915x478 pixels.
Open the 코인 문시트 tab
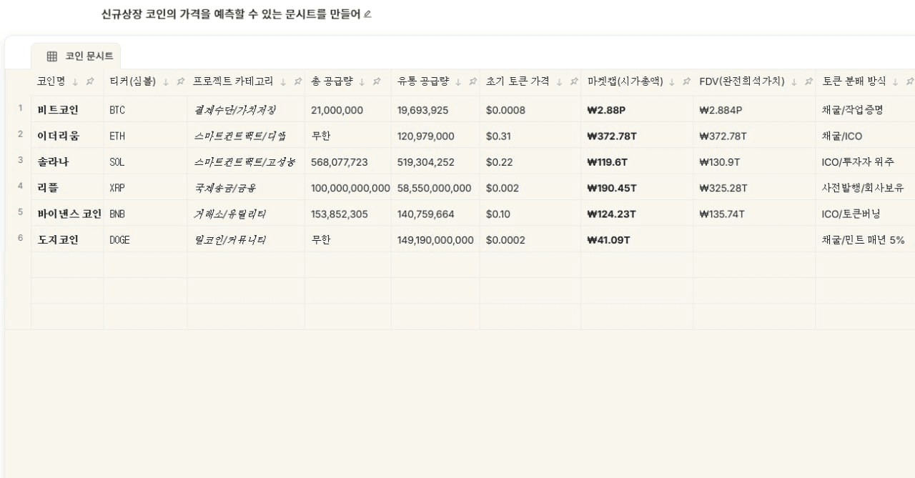coord(76,56)
